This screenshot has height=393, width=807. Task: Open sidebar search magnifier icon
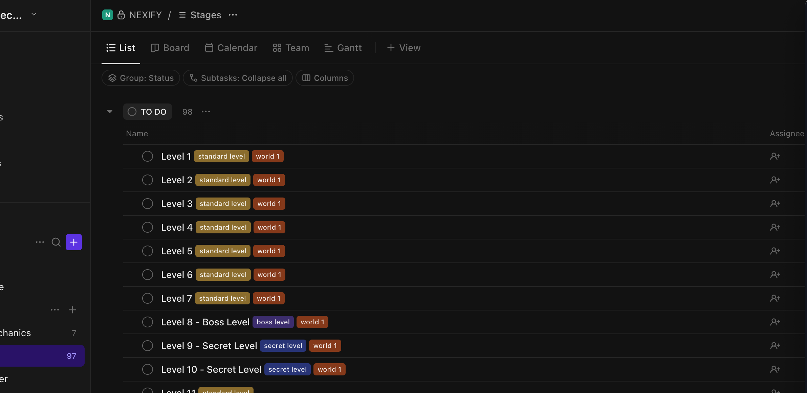tap(56, 242)
